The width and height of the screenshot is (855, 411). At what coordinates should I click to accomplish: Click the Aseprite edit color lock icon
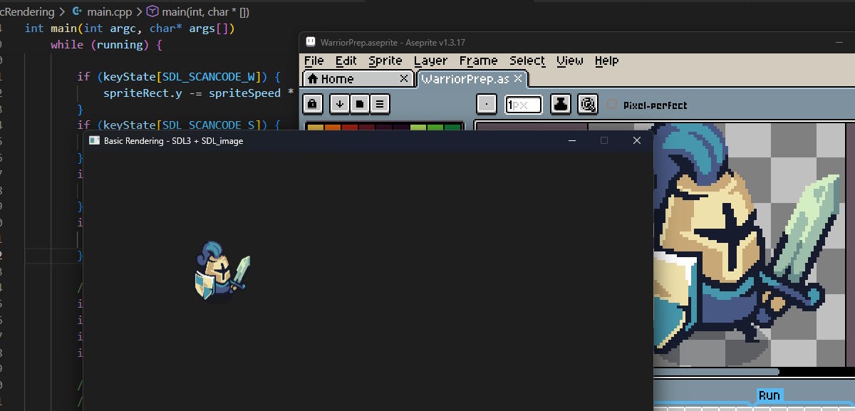coord(312,104)
